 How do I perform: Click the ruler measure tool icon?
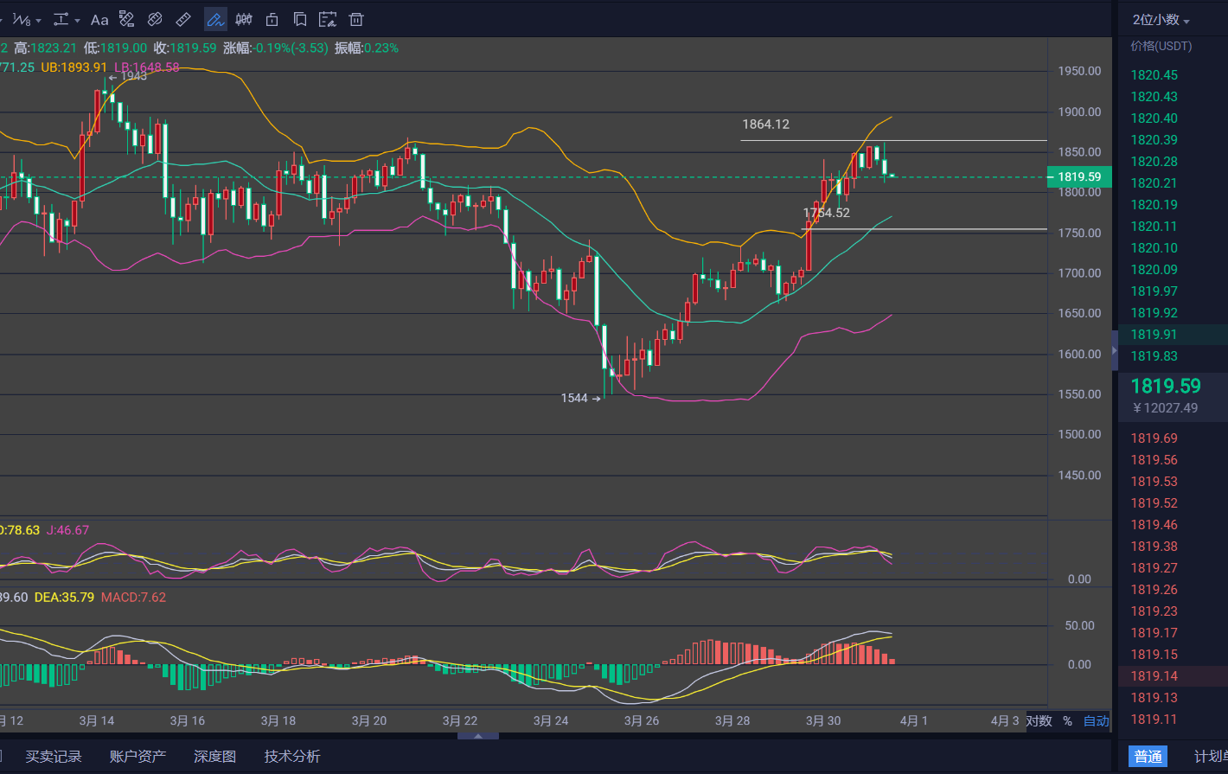183,19
